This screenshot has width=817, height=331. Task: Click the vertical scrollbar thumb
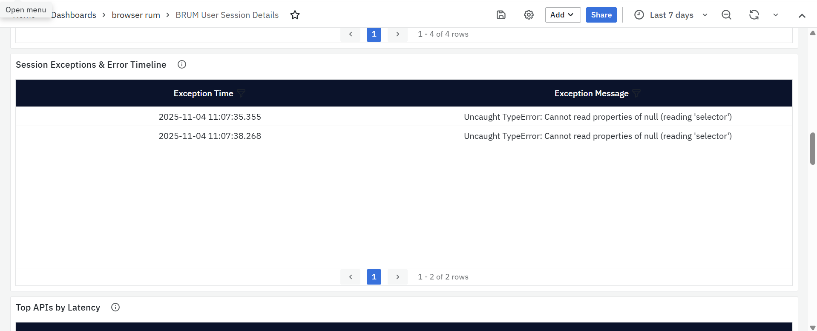click(812, 148)
